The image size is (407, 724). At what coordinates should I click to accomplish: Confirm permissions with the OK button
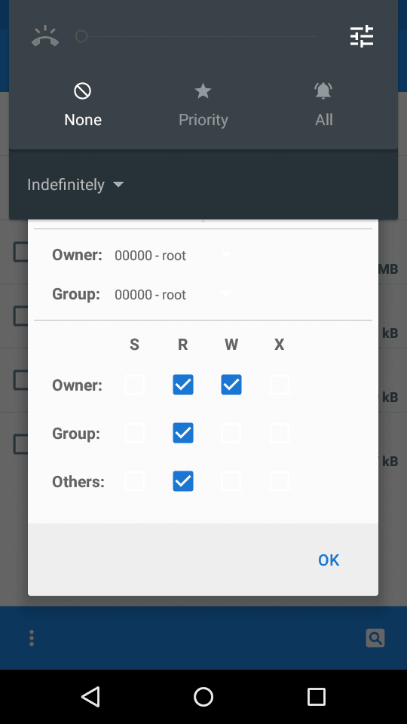[329, 560]
